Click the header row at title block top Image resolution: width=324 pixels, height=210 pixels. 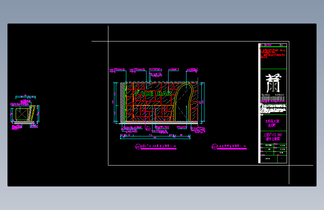click(x=274, y=45)
